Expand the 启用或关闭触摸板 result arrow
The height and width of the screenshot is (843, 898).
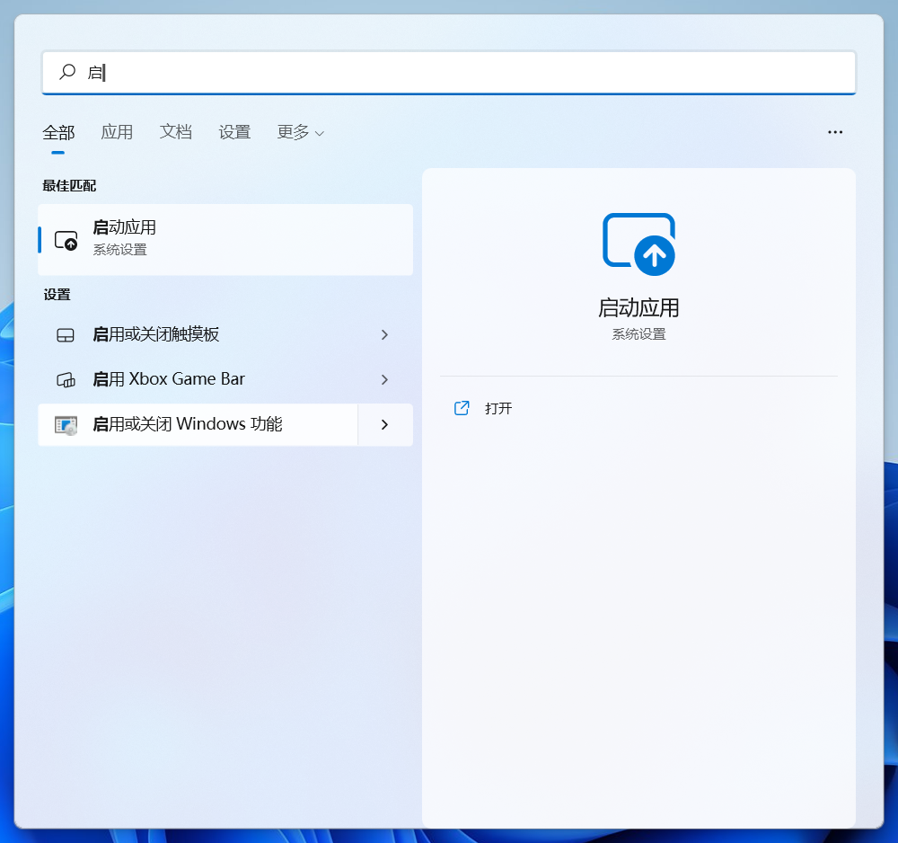pos(384,334)
